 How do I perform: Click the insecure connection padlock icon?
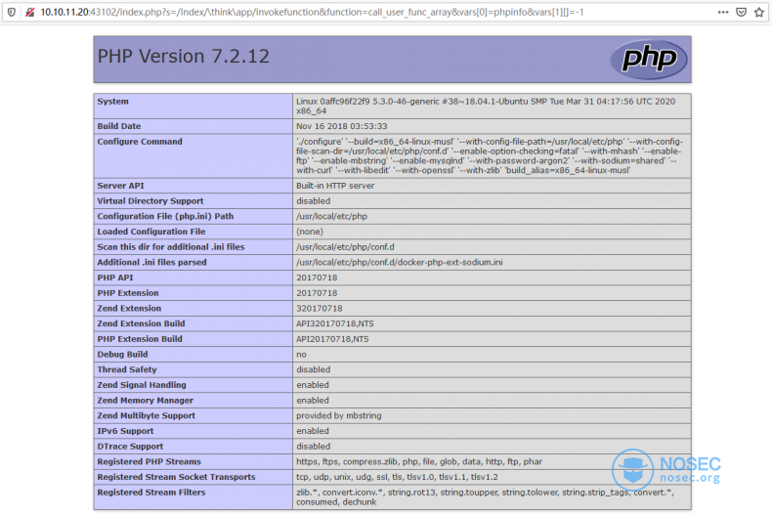30,12
